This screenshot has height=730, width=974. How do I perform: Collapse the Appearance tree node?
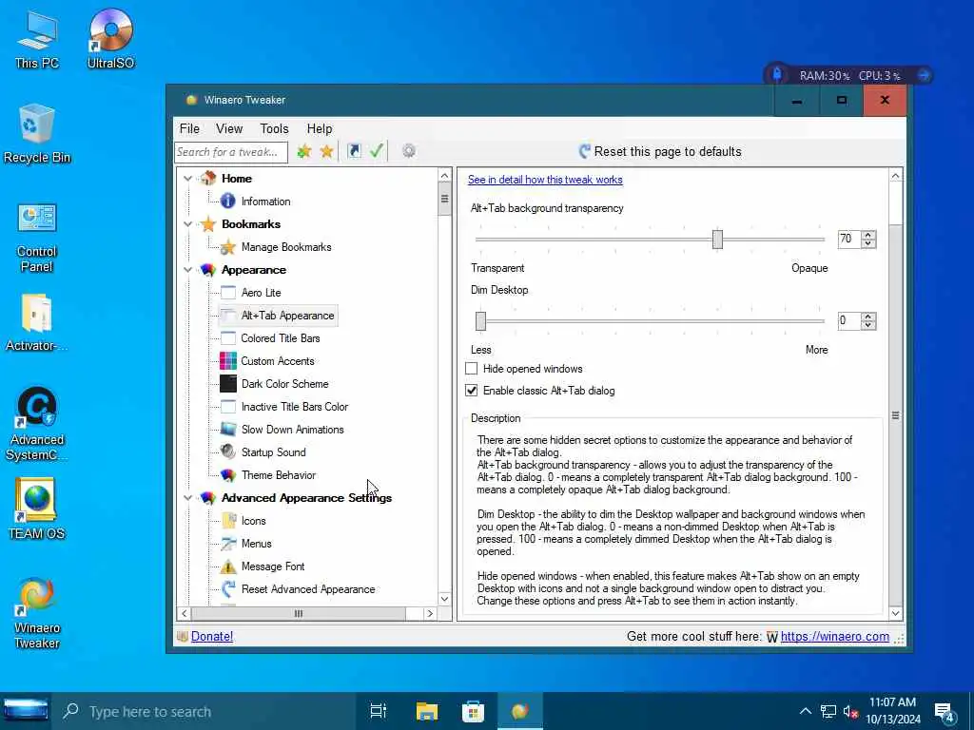pos(187,270)
